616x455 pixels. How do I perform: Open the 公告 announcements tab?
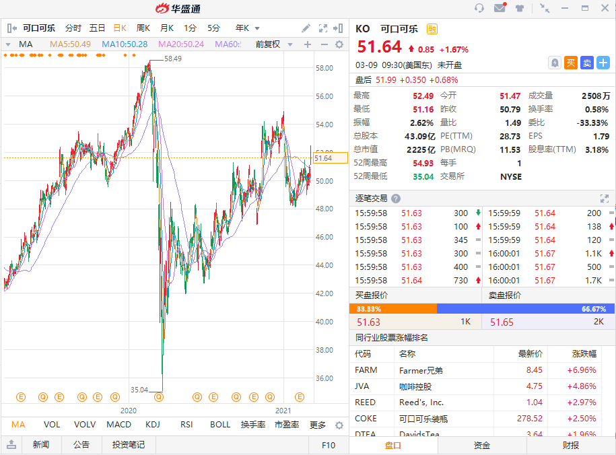(x=81, y=445)
